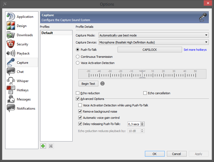Click the Apply button
Image resolution: width=214 pixels, height=162 pixels.
pos(199,154)
